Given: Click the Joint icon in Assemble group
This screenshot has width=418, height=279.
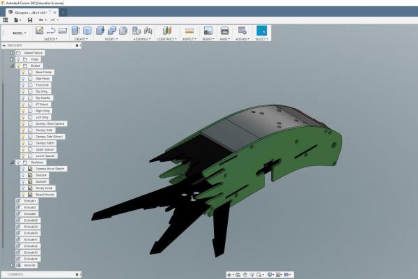Looking at the screenshot, I should tap(136, 31).
